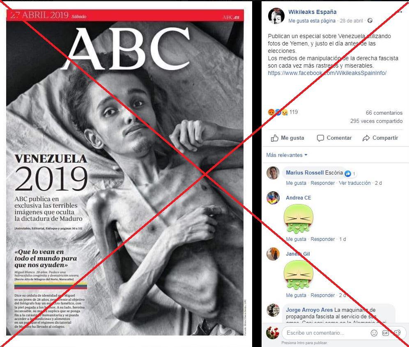This screenshot has width=409, height=347.
Task: Click the 295 veces compartido count
Action: pyautogui.click(x=376, y=121)
